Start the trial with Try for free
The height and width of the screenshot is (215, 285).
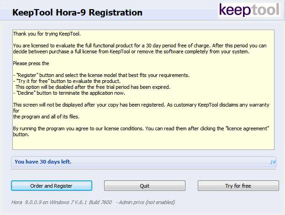[238, 186]
